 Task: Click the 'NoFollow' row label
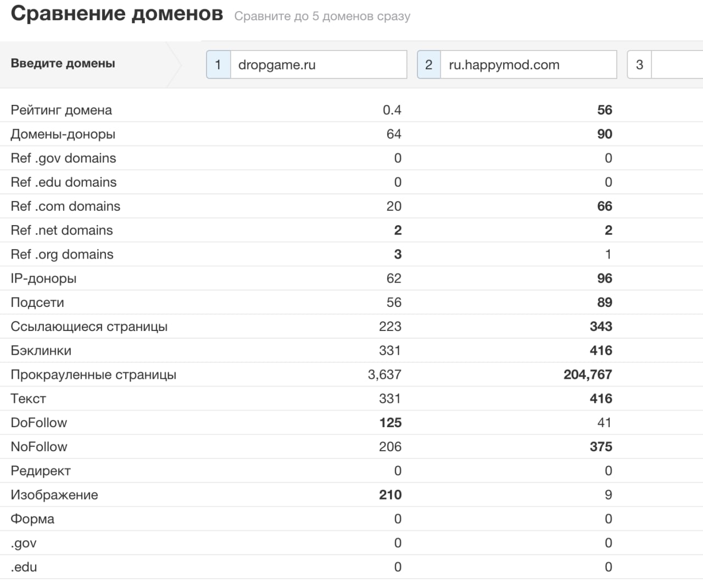(x=39, y=447)
